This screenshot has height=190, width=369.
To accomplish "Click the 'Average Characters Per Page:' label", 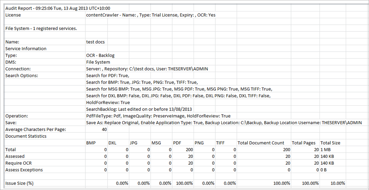I will click(x=36, y=129).
